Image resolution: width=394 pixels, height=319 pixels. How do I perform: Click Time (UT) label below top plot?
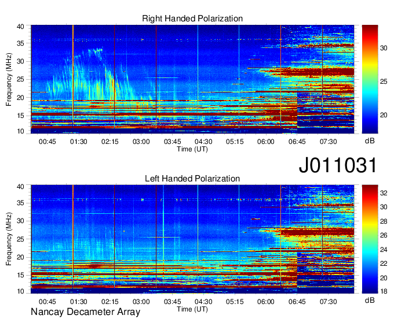click(192, 149)
